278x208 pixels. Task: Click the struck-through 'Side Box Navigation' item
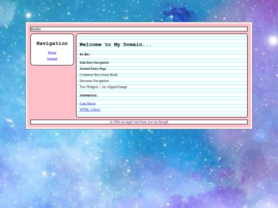[94, 63]
